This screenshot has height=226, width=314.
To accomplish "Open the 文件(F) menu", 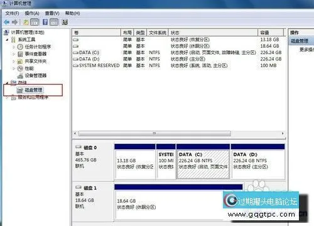I will coord(12,13).
